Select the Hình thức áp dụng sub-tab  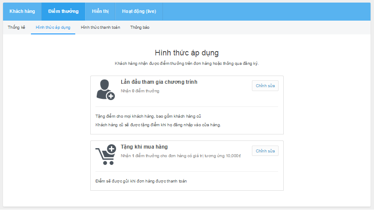click(x=53, y=27)
